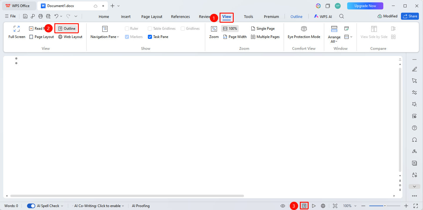This screenshot has width=423, height=210.
Task: Click the Arrange All windows icon
Action: tap(334, 29)
